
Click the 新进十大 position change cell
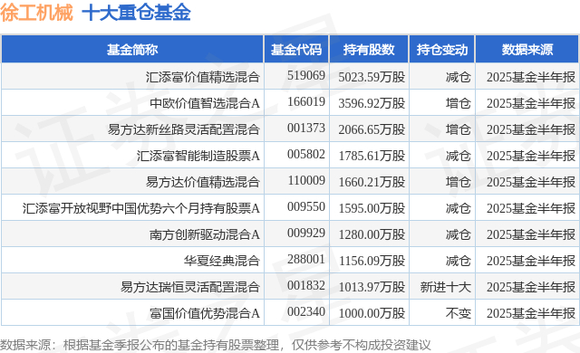[445, 287]
